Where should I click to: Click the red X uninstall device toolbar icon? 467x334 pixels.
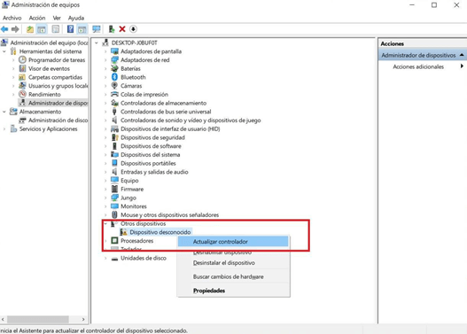(x=122, y=29)
